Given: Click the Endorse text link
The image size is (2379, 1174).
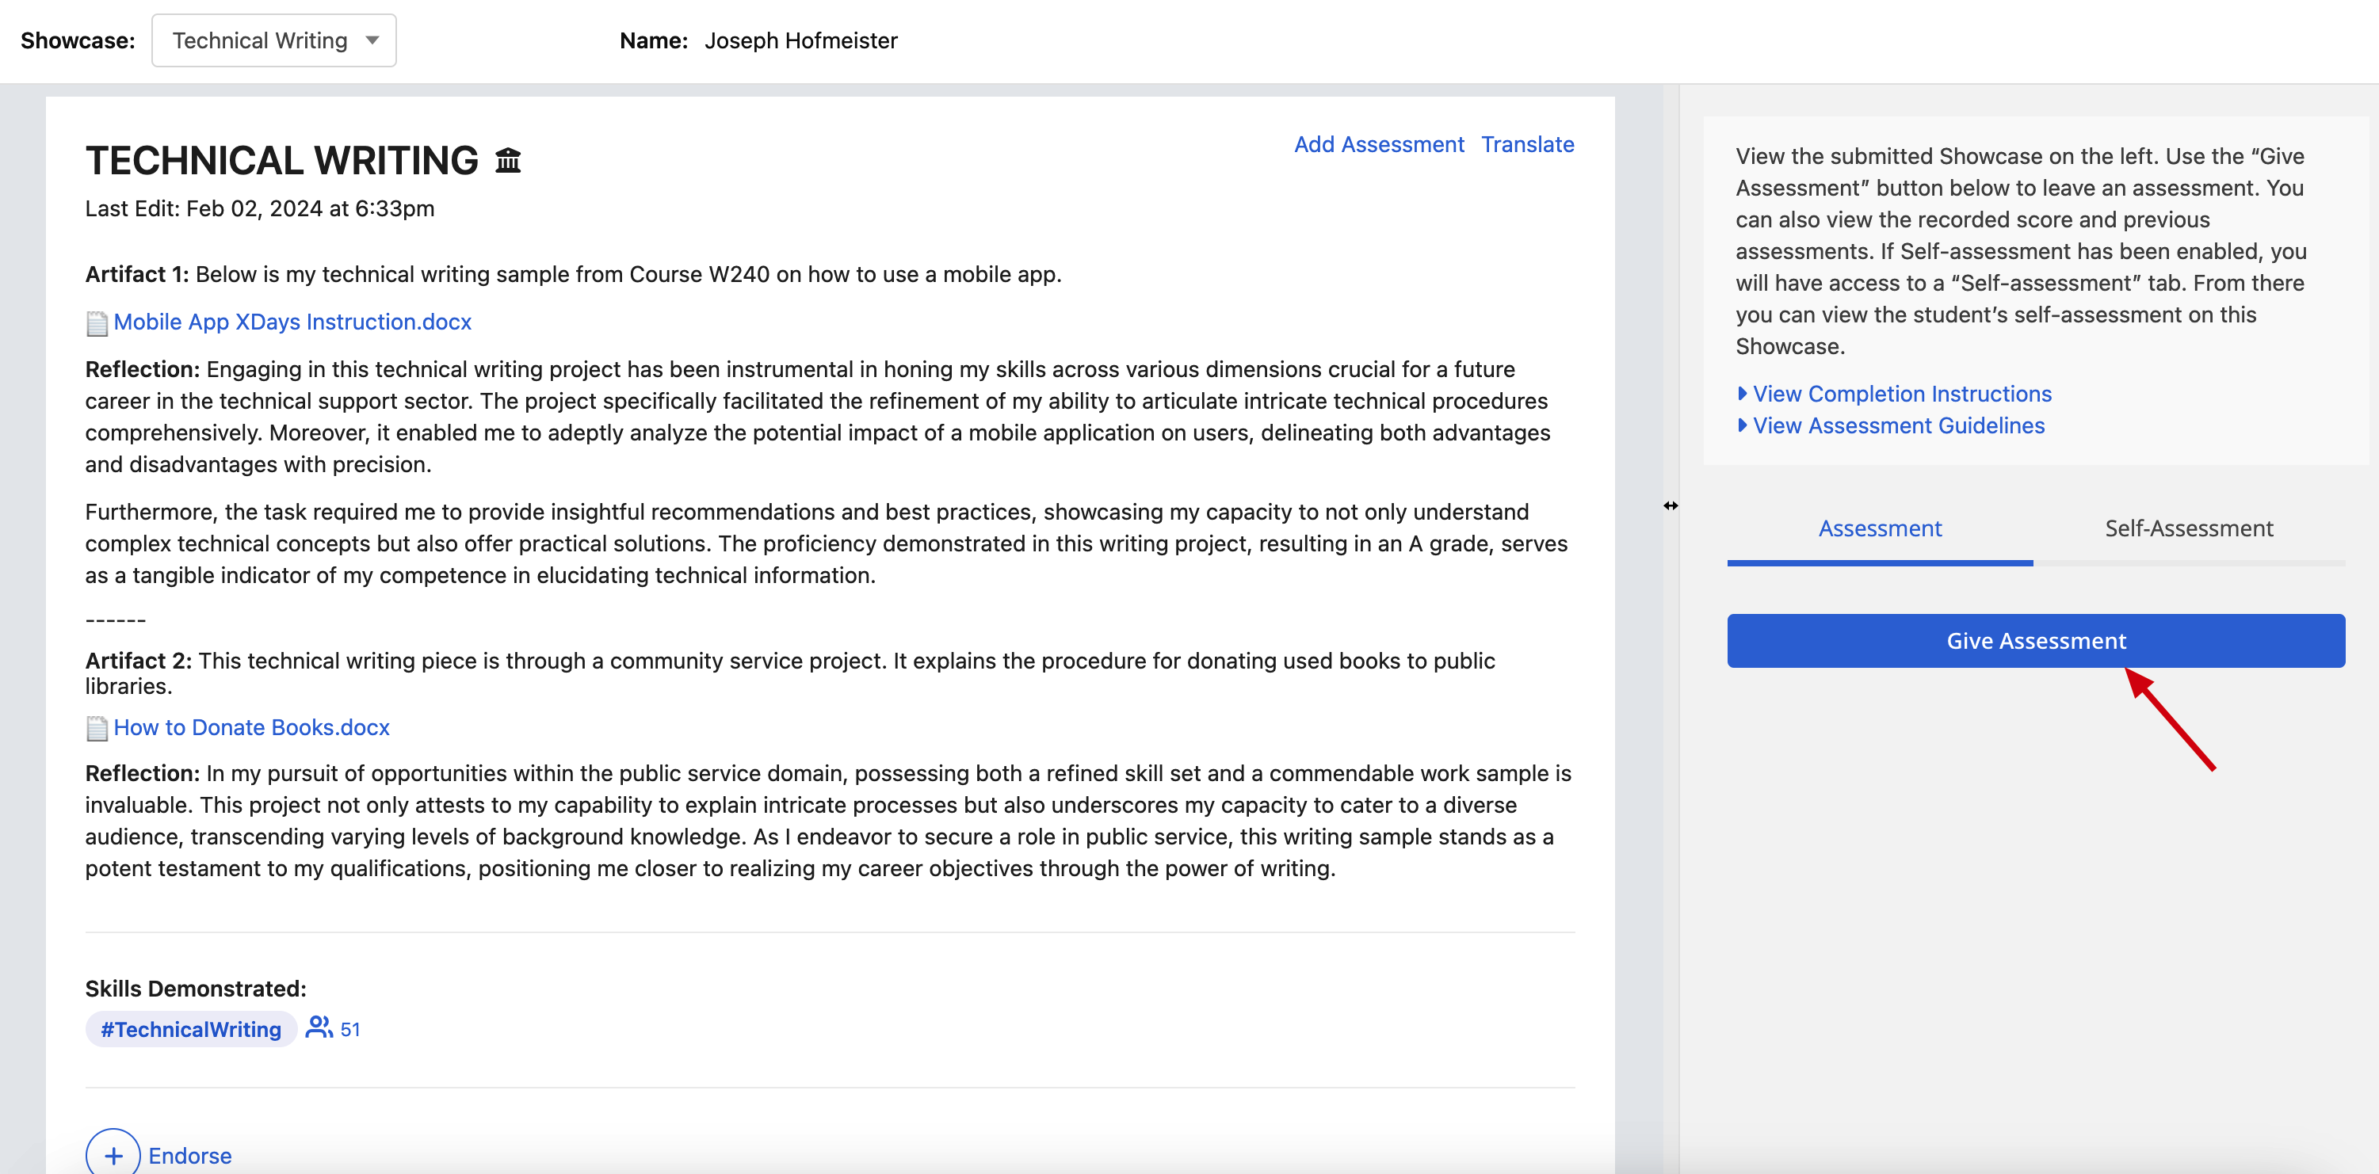Looking at the screenshot, I should (x=189, y=1156).
